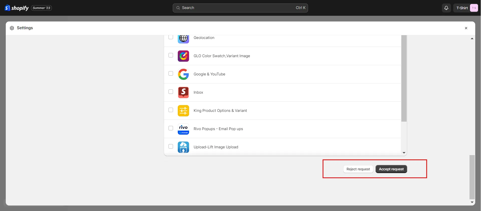Click the Upload-Lift app icon
Viewport: 481px width, 211px height.
click(x=183, y=147)
